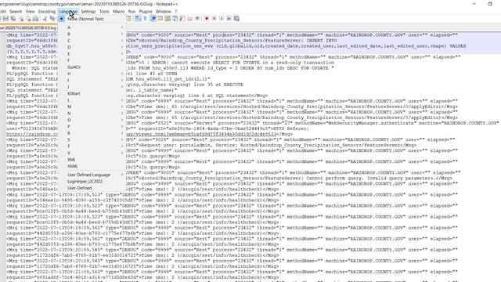Click the macro Playback icon

[x=221, y=19]
